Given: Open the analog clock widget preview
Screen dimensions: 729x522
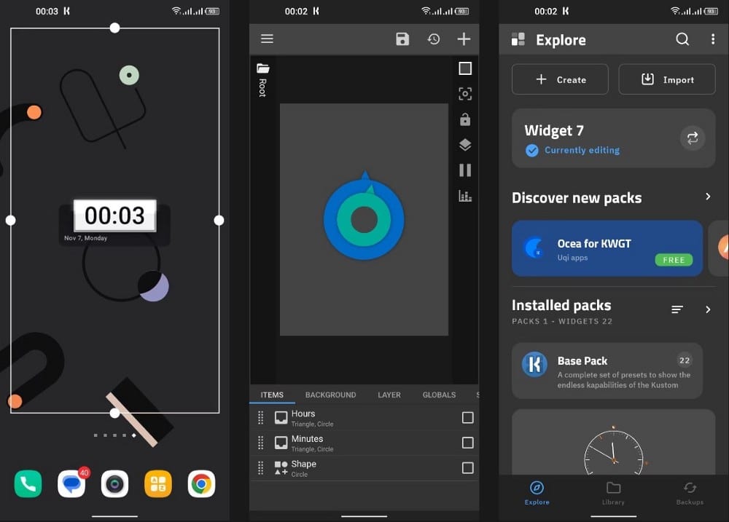Looking at the screenshot, I should (x=613, y=448).
